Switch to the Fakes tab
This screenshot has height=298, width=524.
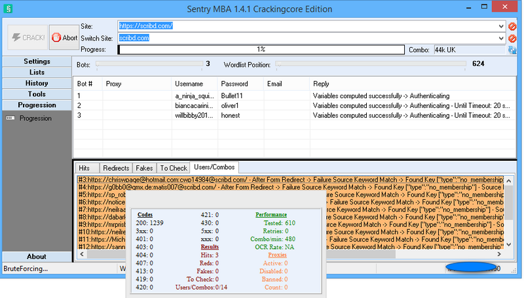(x=144, y=169)
